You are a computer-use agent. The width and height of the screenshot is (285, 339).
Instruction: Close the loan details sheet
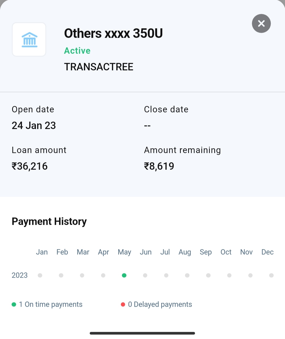[261, 24]
